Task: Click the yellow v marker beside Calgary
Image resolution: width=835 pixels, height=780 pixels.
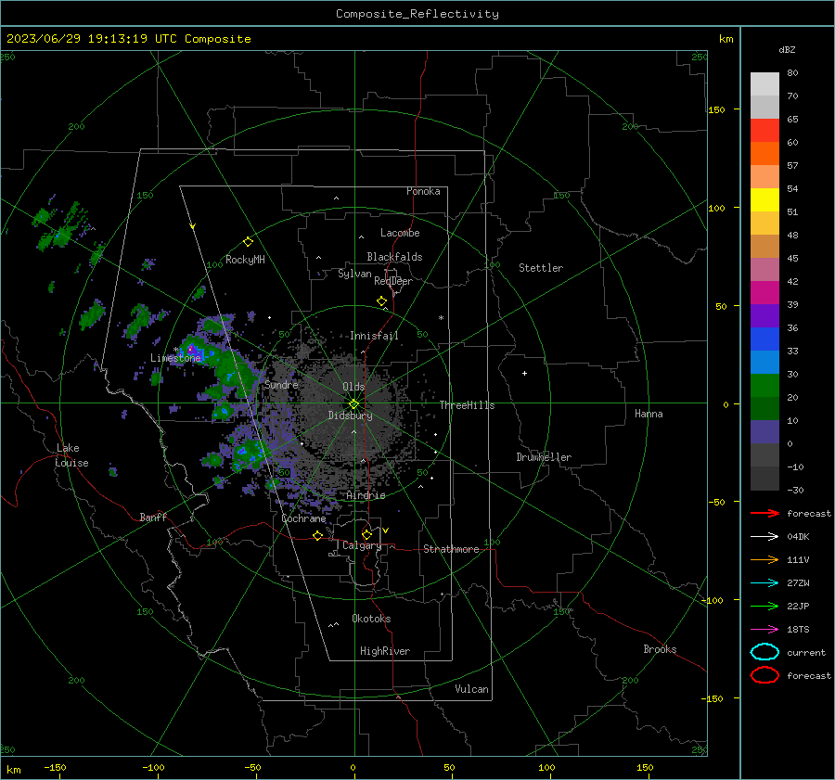Action: pyautogui.click(x=386, y=531)
